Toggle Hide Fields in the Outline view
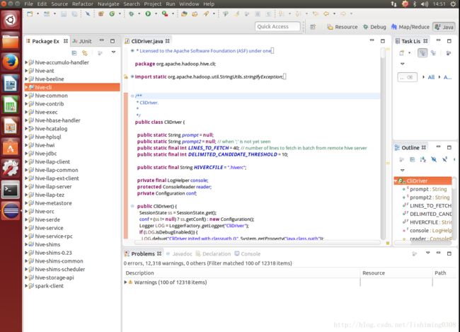This screenshot has width=460, height=332. click(x=434, y=159)
